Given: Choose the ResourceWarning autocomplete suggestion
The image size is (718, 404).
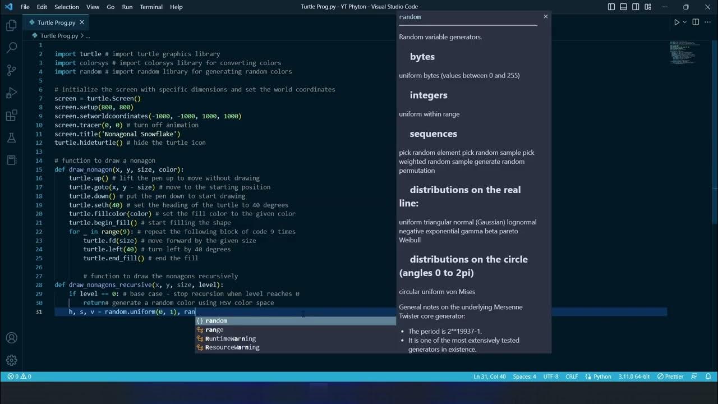Looking at the screenshot, I should 295,347.
